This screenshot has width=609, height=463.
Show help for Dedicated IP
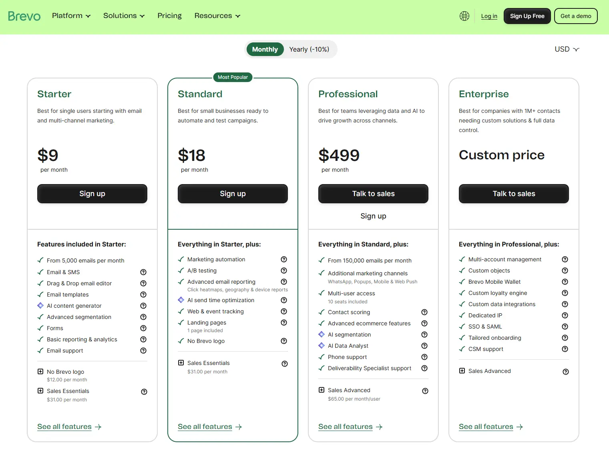coord(565,315)
